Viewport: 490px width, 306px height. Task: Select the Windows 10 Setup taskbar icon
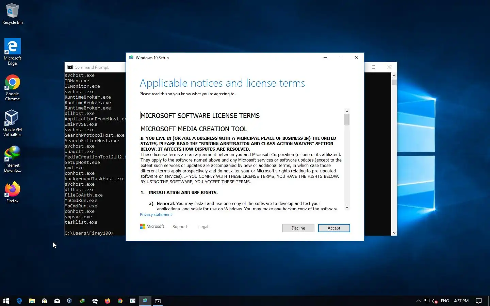coord(145,301)
